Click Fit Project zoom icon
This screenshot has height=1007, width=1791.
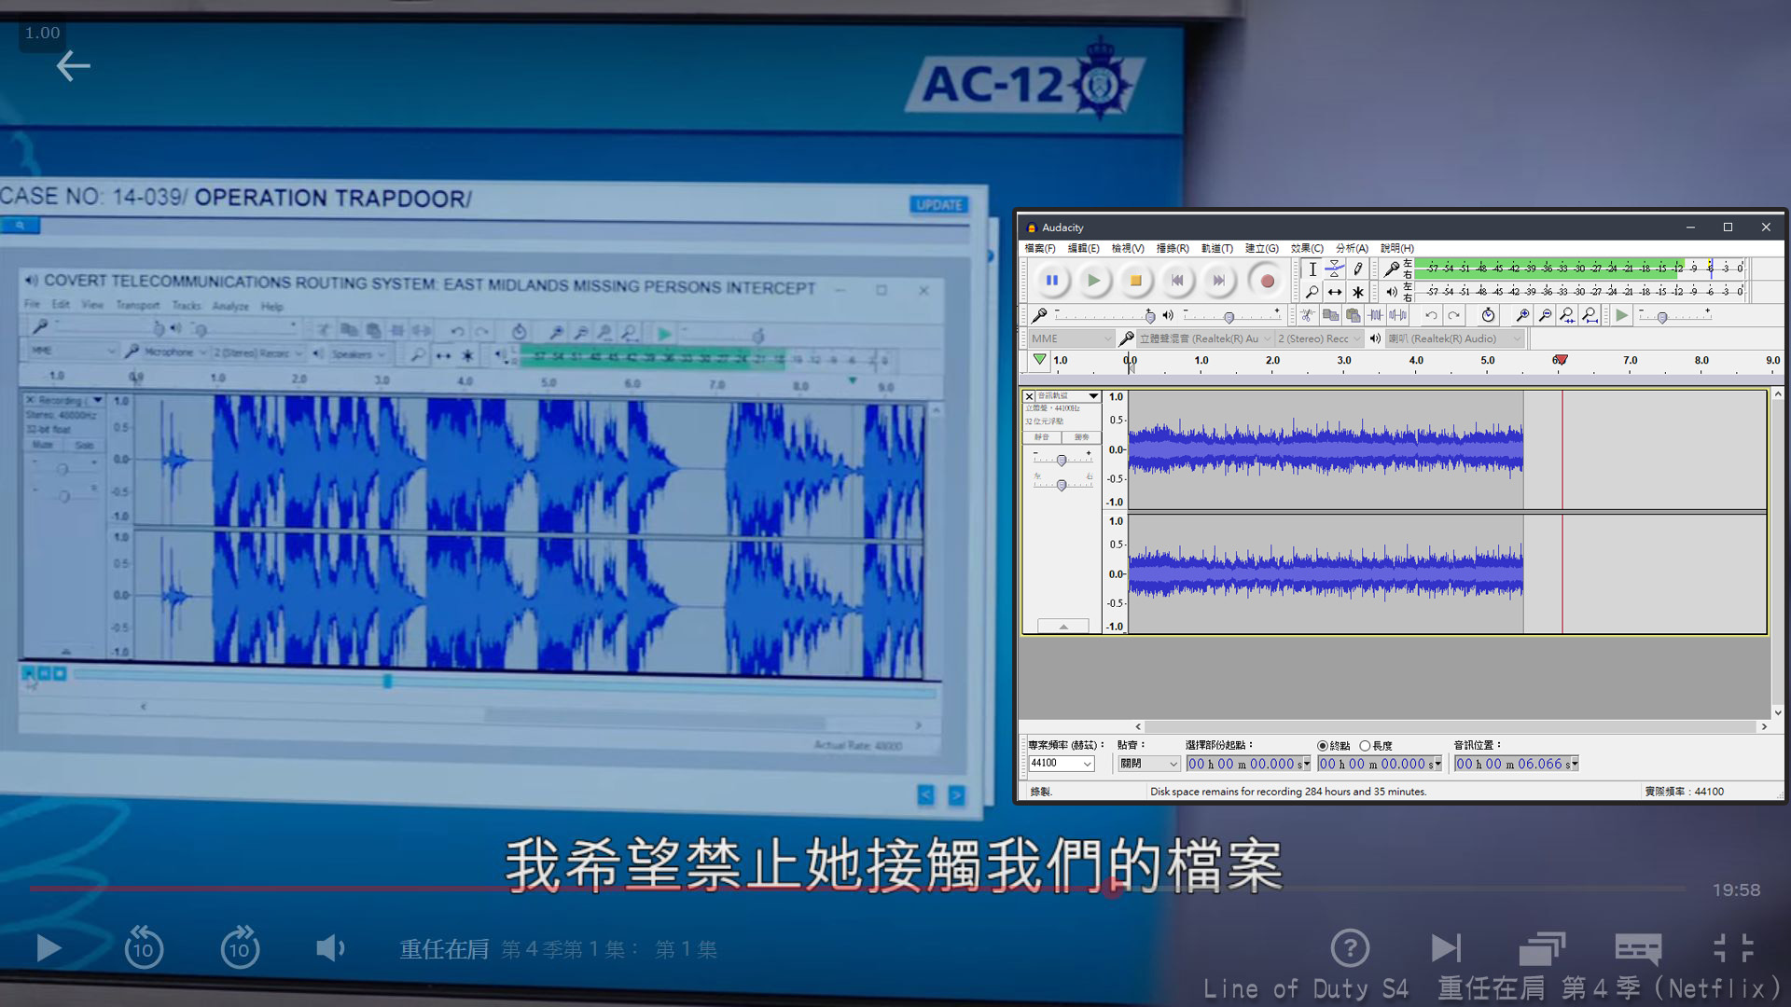click(1590, 315)
